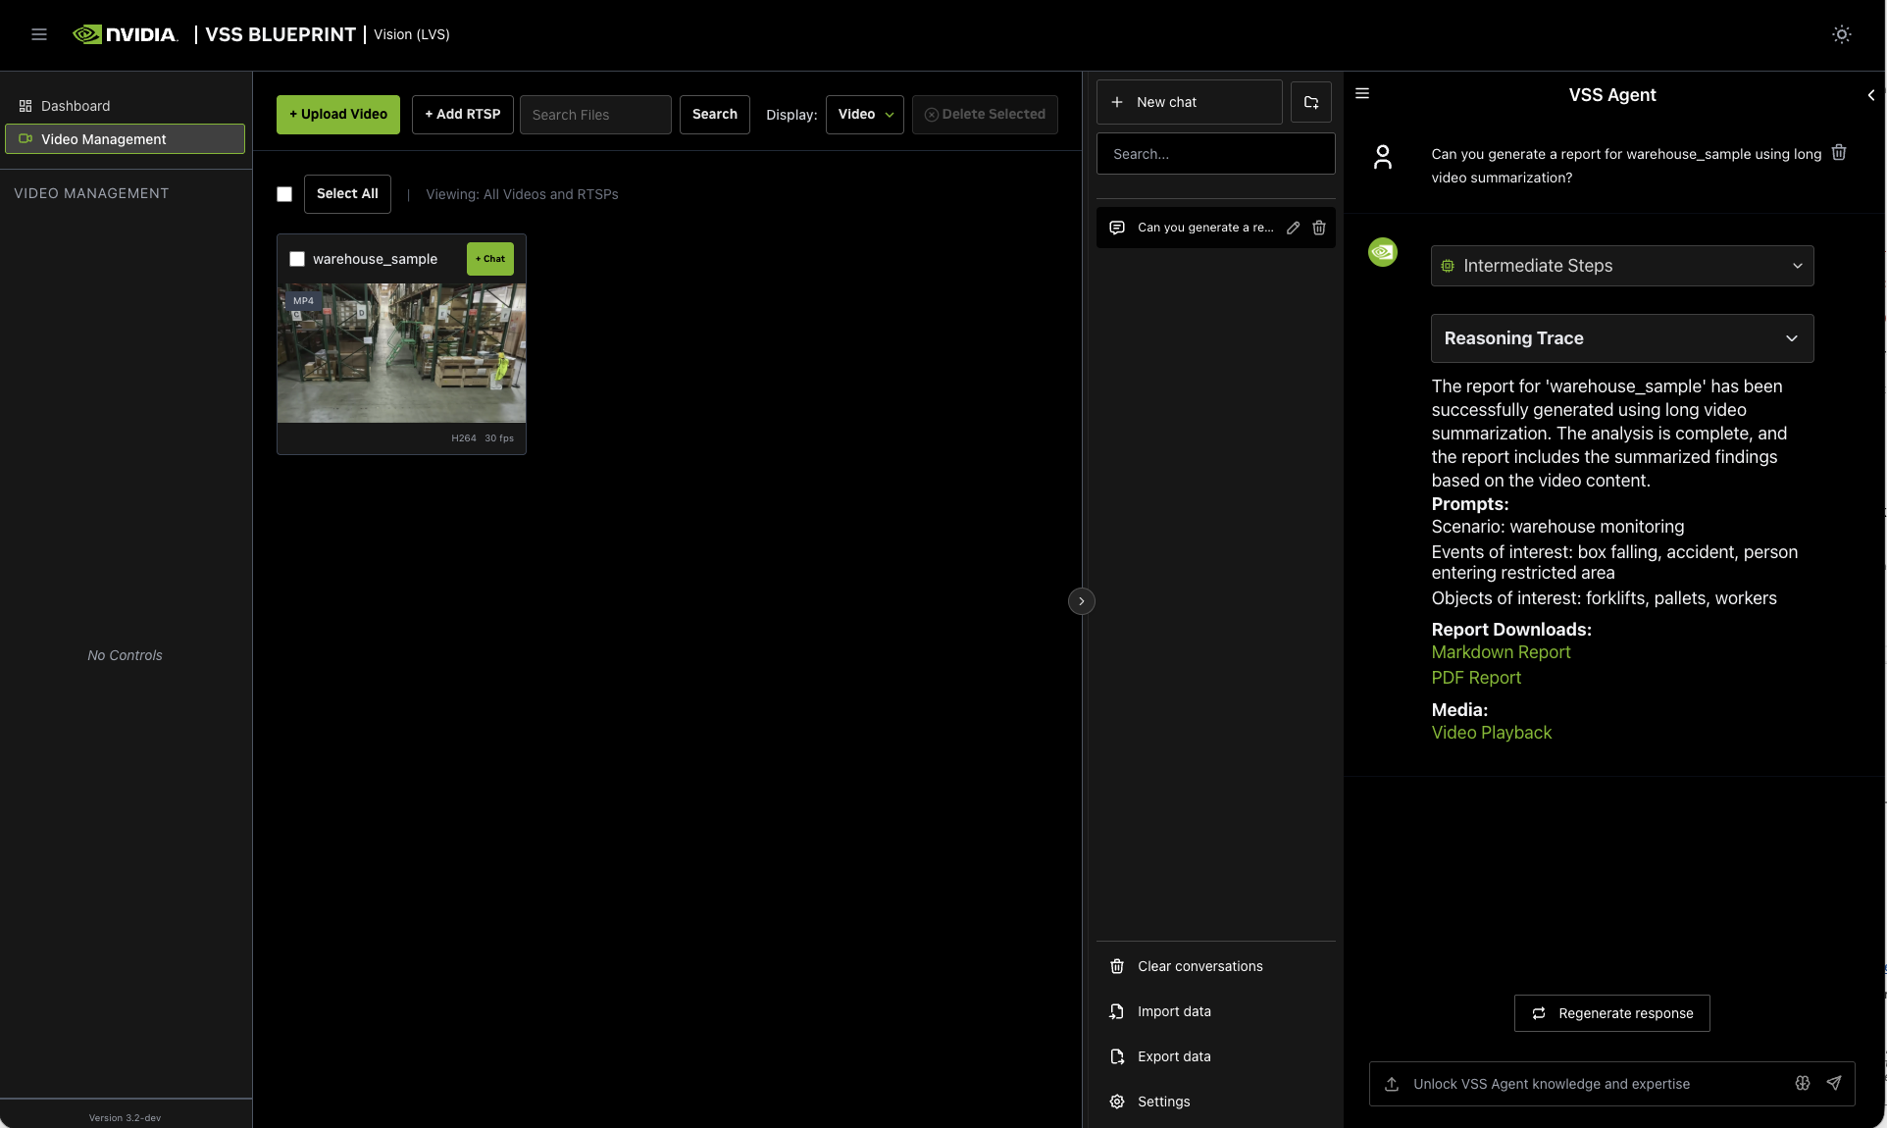Open the hamburger menu beside NVIDIA logo
The image size is (1887, 1128).
pyautogui.click(x=39, y=34)
